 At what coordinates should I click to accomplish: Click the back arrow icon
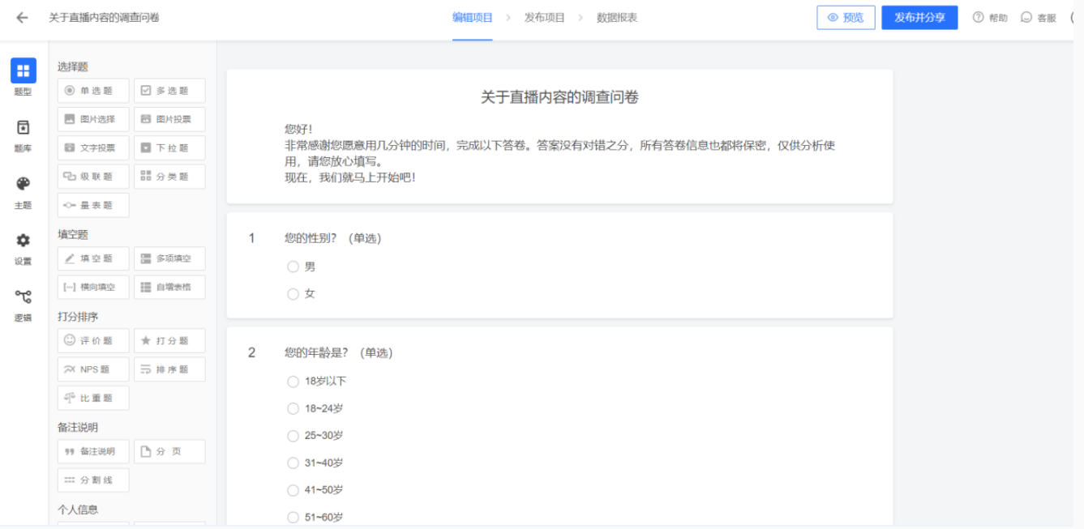pyautogui.click(x=22, y=18)
